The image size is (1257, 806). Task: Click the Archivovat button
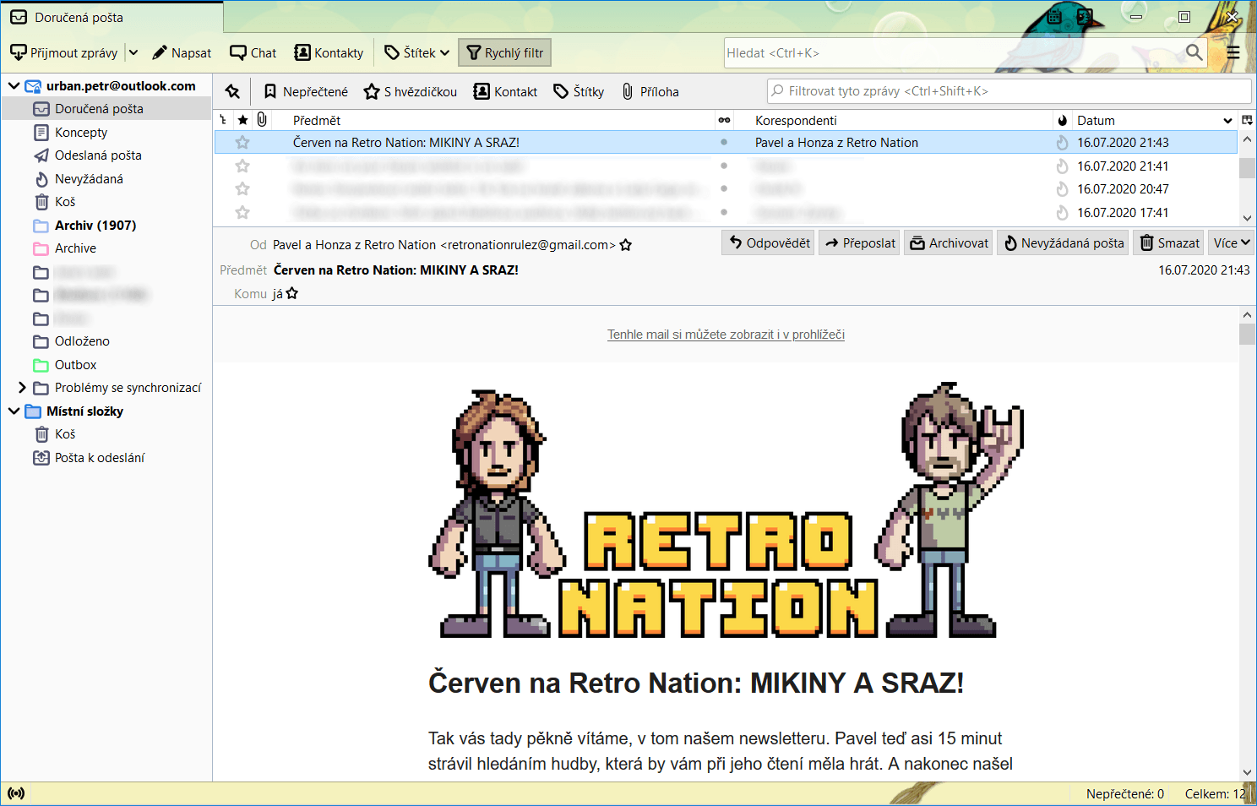[949, 243]
